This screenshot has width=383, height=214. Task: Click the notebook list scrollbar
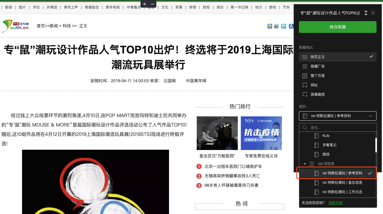point(376,145)
